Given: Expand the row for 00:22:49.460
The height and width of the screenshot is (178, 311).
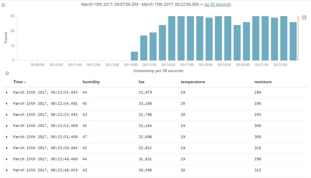Looking at the screenshot, I should click(x=7, y=159).
